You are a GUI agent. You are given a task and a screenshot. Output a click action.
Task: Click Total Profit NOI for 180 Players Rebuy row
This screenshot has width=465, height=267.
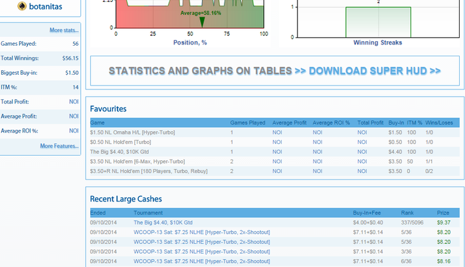pyautogui.click(x=362, y=171)
